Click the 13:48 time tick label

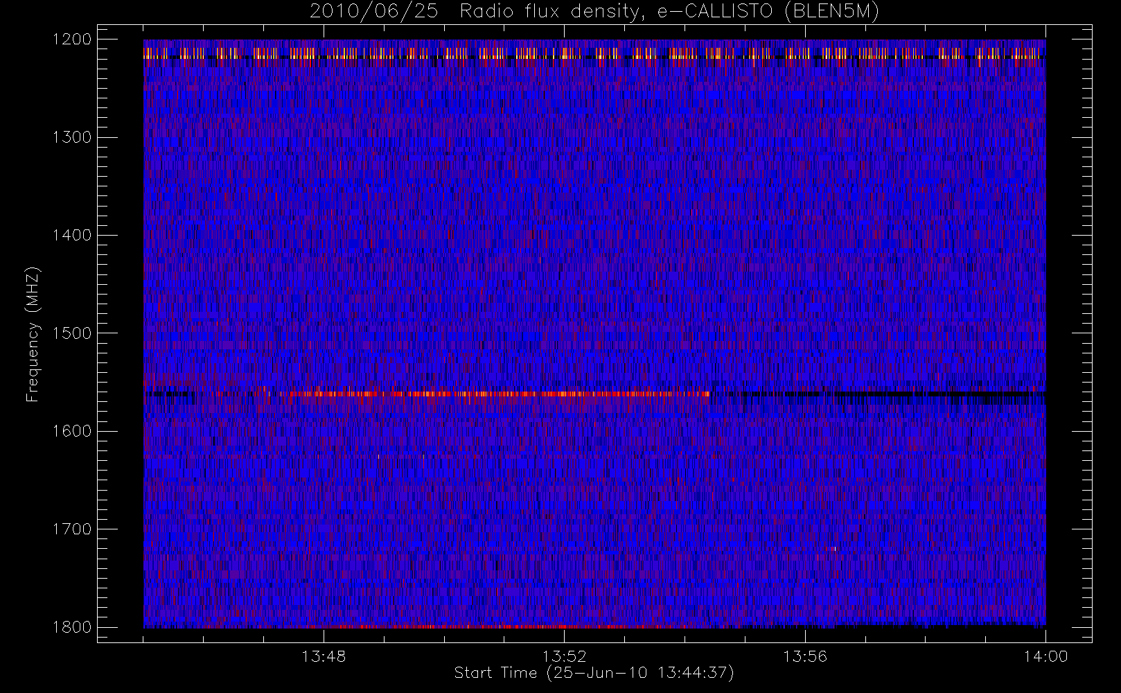tap(324, 656)
